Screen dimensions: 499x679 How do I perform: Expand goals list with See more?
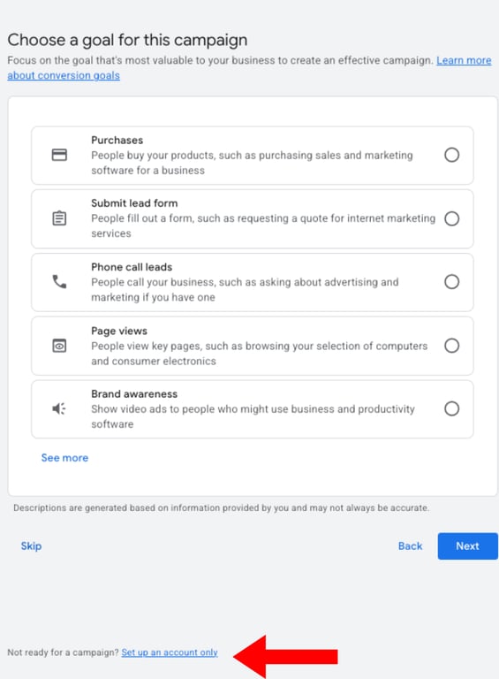[x=64, y=458]
